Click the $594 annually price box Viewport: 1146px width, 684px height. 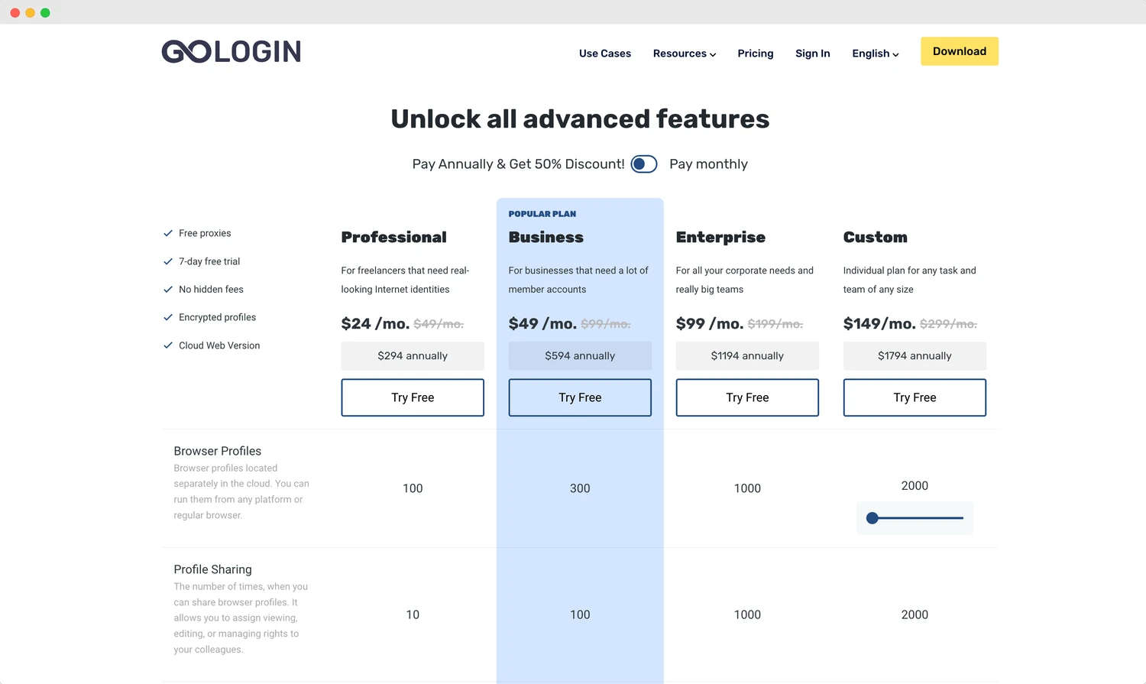(580, 356)
